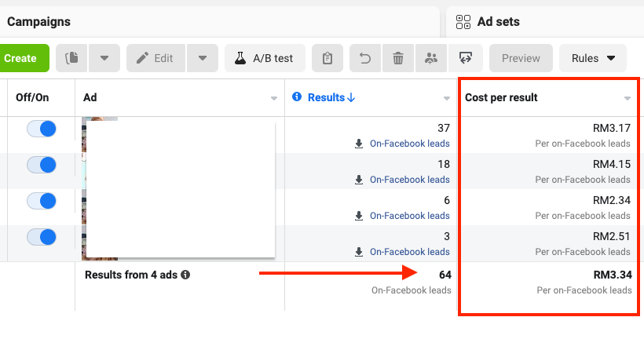Open the Edit options dropdown arrow
644x339 pixels.
pos(203,58)
